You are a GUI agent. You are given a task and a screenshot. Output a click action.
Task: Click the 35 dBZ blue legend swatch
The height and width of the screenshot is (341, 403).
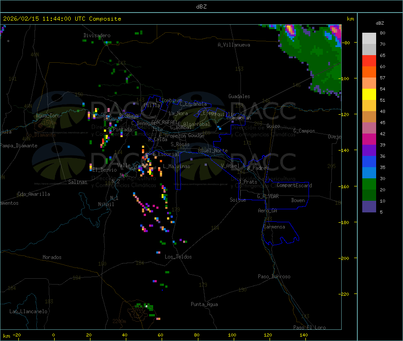click(x=369, y=173)
